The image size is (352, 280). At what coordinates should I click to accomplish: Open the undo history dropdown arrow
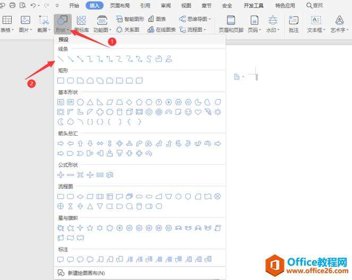tap(39, 5)
